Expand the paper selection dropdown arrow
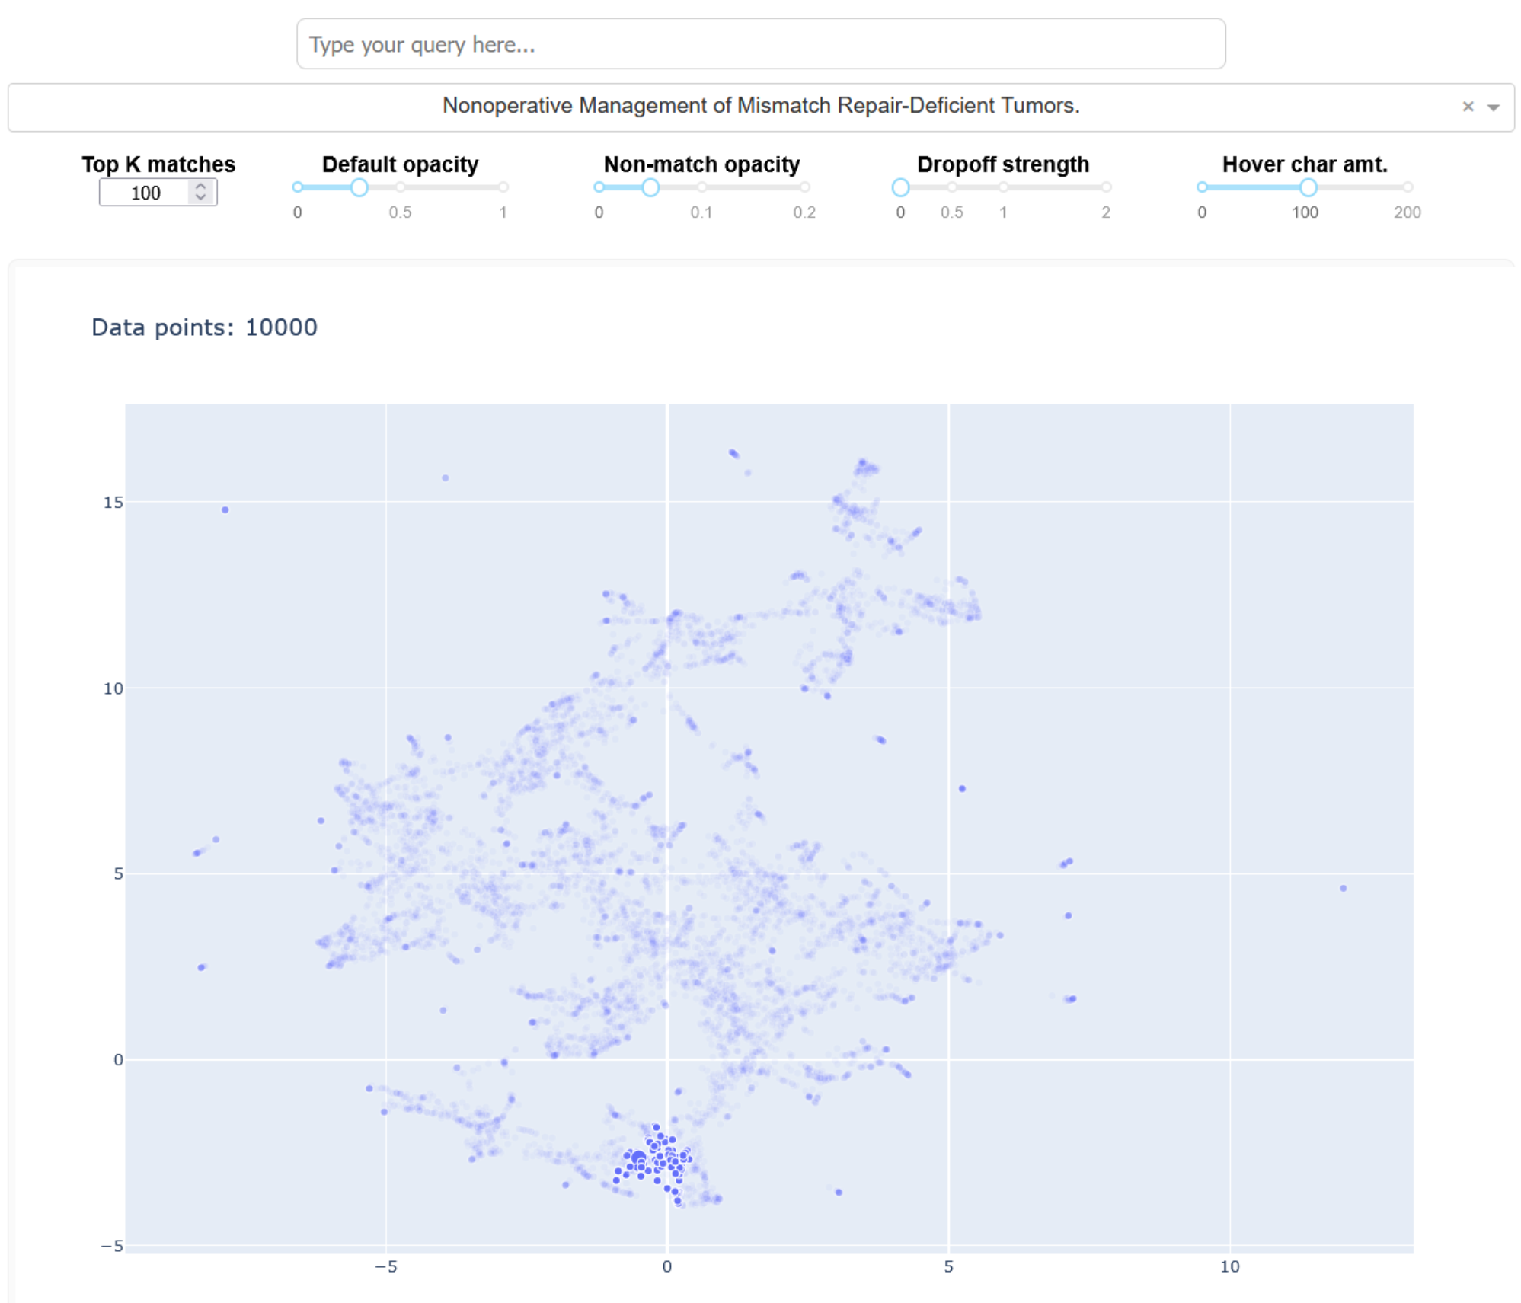1521x1303 pixels. (1493, 107)
